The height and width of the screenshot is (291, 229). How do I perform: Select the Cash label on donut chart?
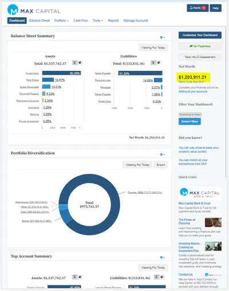pyautogui.click(x=35, y=212)
